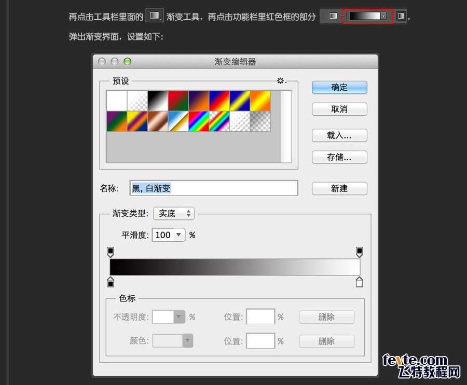The image size is (467, 385).
Task: Click the 名称 gradient name field
Action: pos(214,188)
